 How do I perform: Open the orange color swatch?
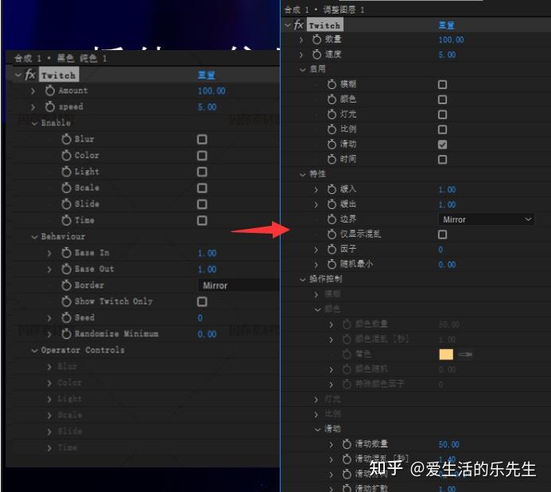click(446, 354)
